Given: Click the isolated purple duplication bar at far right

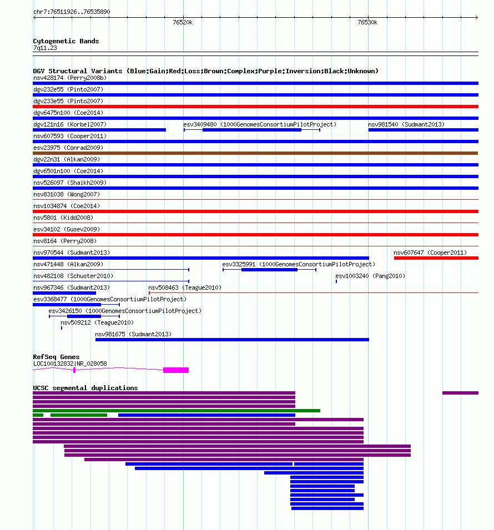Looking at the screenshot, I should click(x=460, y=393).
